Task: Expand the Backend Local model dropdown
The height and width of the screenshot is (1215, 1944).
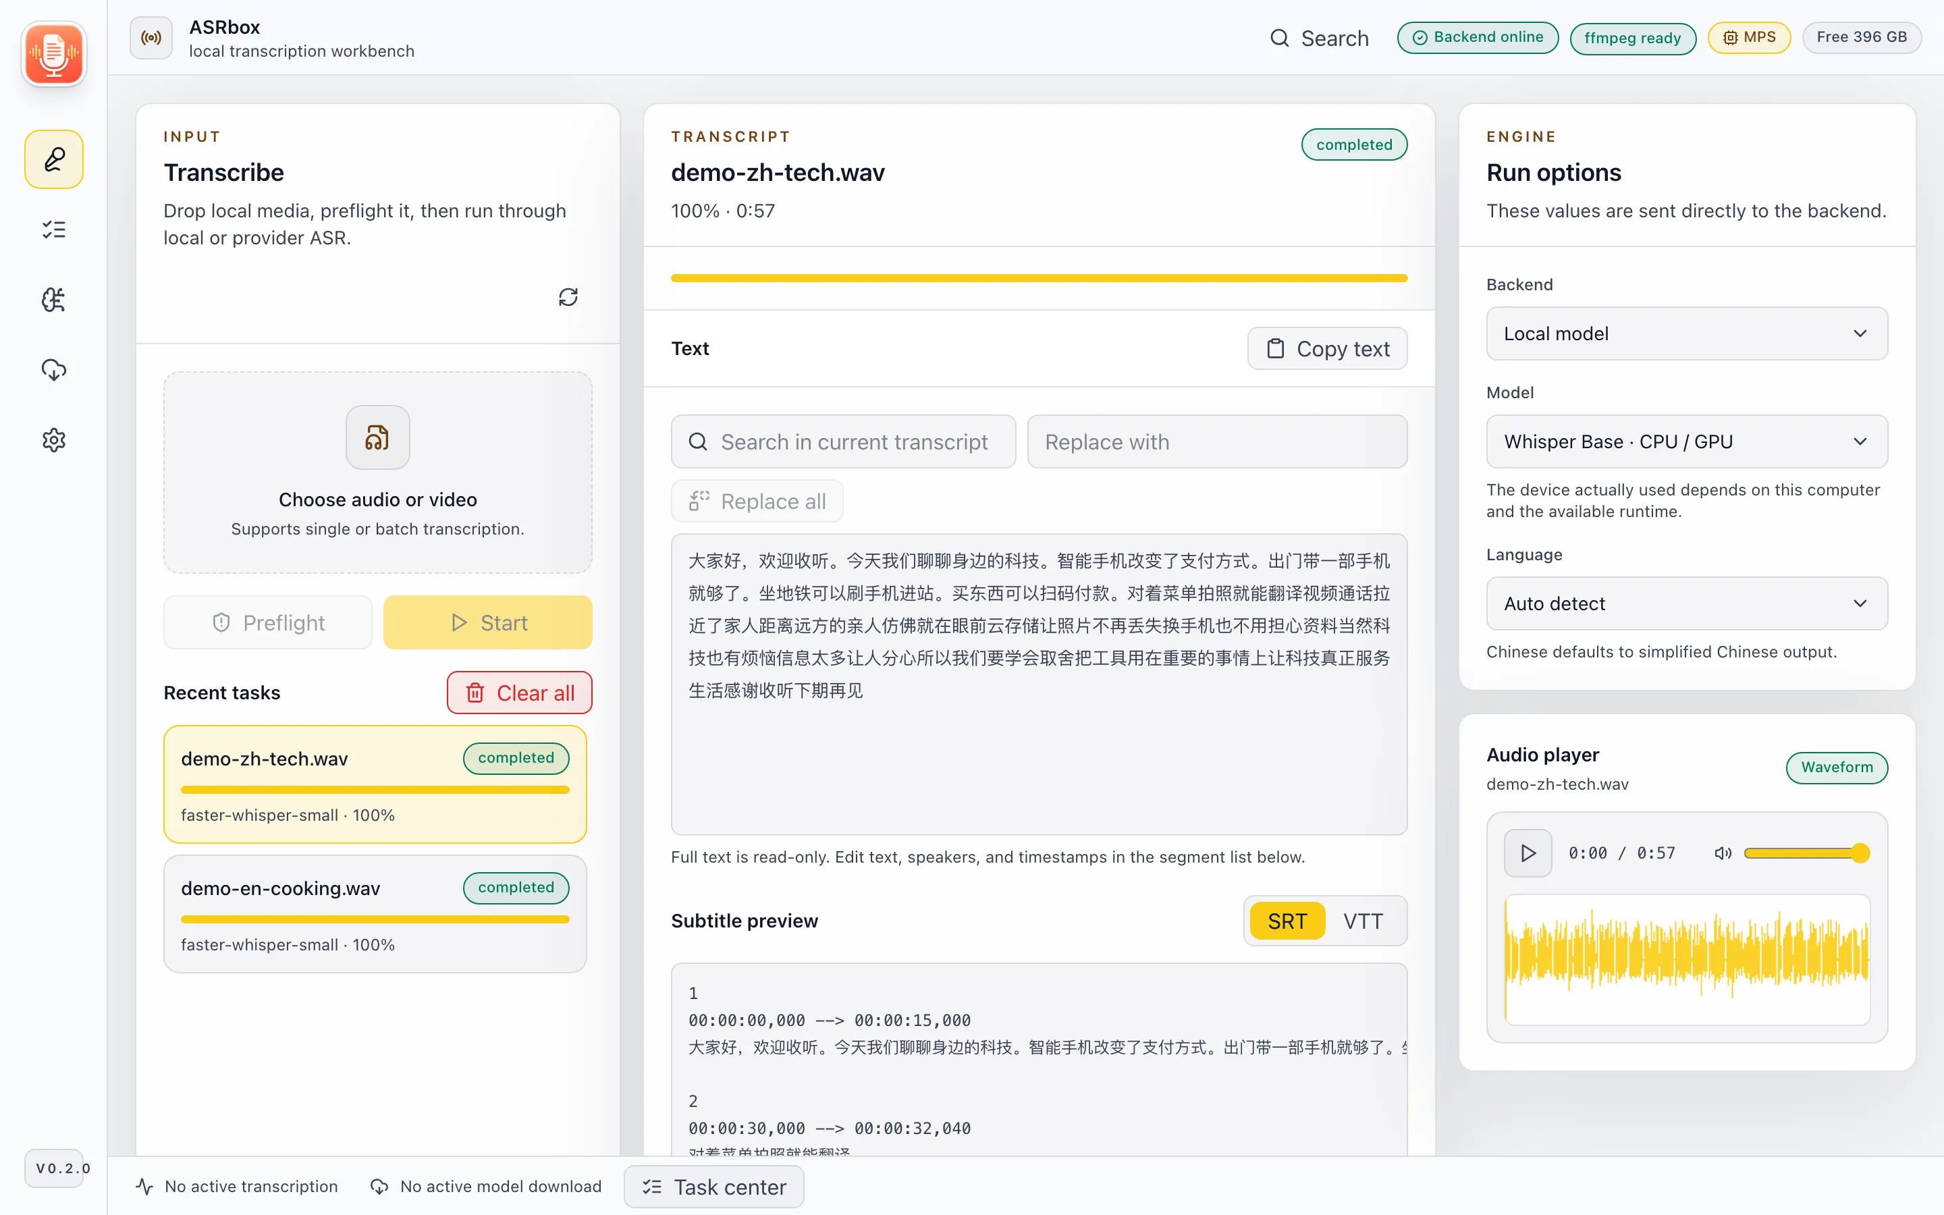Action: click(x=1687, y=333)
